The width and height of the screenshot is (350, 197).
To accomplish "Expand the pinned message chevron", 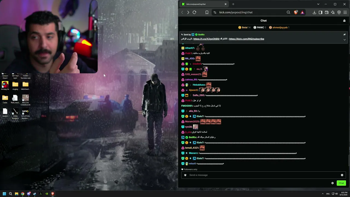I will [345, 40].
